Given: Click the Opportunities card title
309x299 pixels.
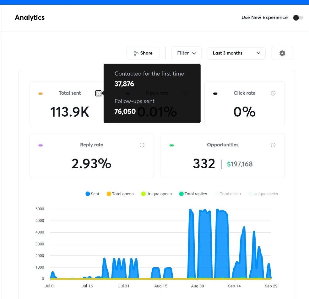Looking at the screenshot, I should [223, 145].
